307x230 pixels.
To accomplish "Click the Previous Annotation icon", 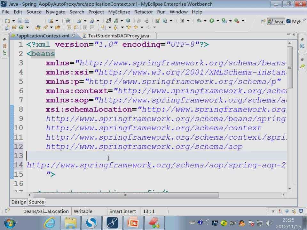I will pyautogui.click(x=116, y=27).
